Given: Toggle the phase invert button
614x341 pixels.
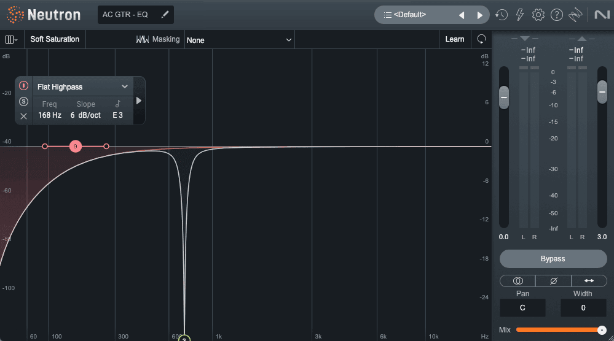Looking at the screenshot, I should (x=553, y=281).
